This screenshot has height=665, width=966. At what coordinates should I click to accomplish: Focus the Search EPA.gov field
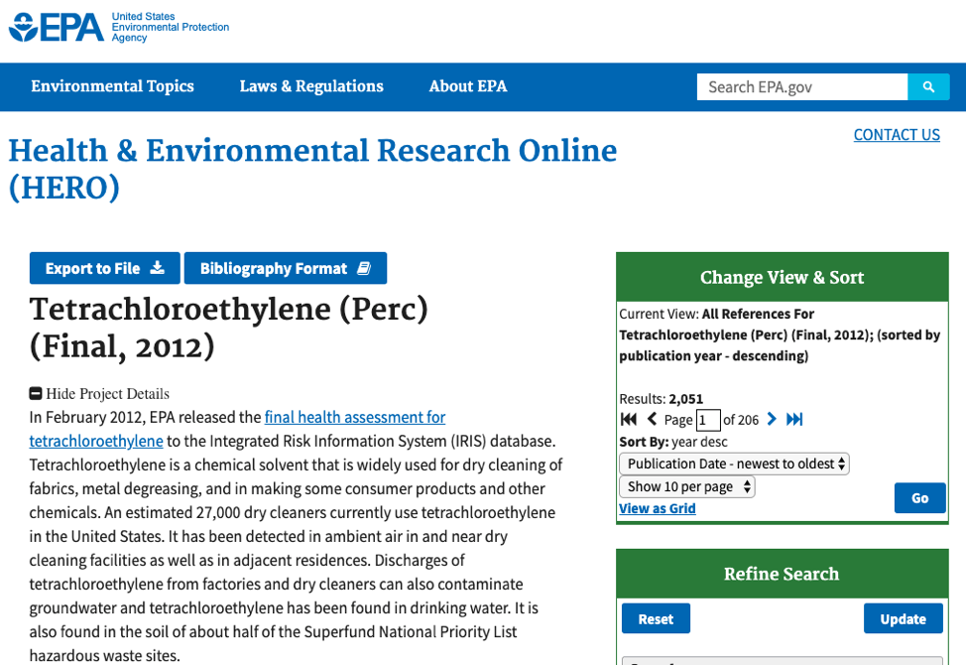point(802,87)
